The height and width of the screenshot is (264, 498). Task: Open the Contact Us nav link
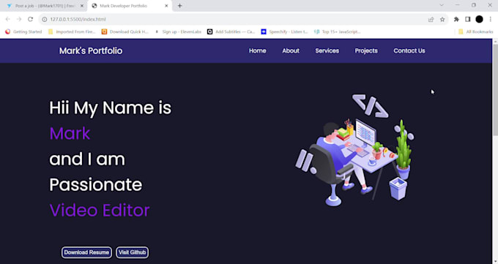coord(409,50)
